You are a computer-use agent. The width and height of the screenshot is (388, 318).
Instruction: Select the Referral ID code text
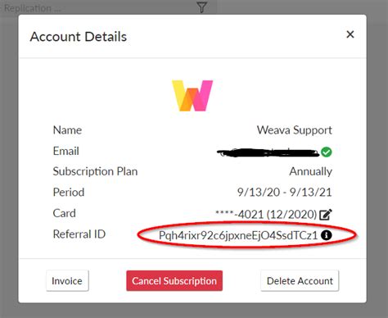(x=238, y=235)
